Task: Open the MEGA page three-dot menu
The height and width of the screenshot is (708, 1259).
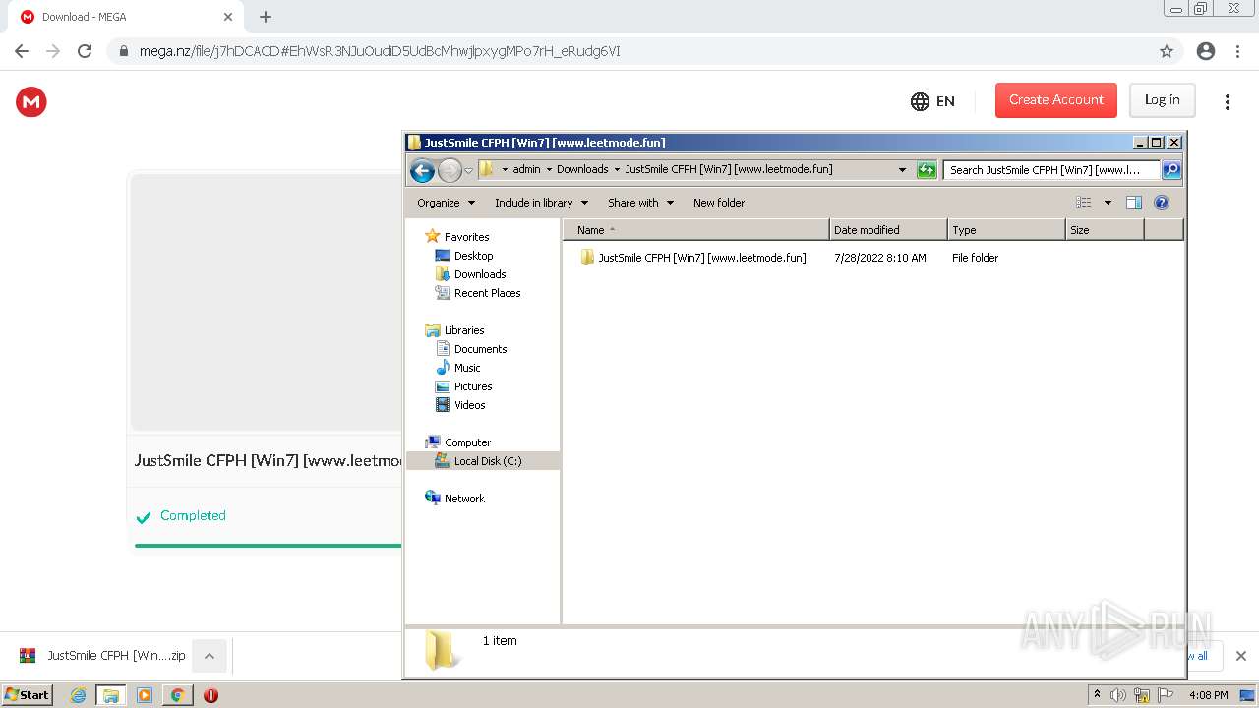Action: (x=1227, y=101)
